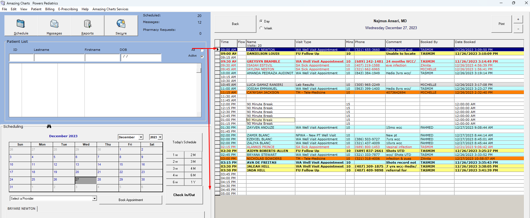Open the E-Prescribing menu
530x218 pixels.
coord(68,9)
